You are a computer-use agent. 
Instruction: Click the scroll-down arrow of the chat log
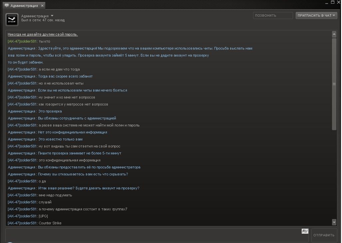(334, 222)
